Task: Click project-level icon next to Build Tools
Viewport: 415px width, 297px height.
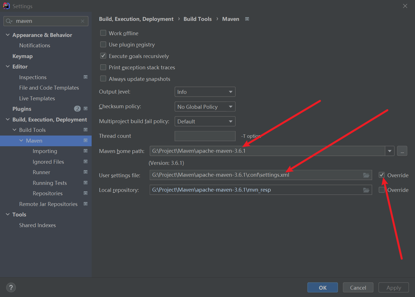Action: pyautogui.click(x=86, y=130)
